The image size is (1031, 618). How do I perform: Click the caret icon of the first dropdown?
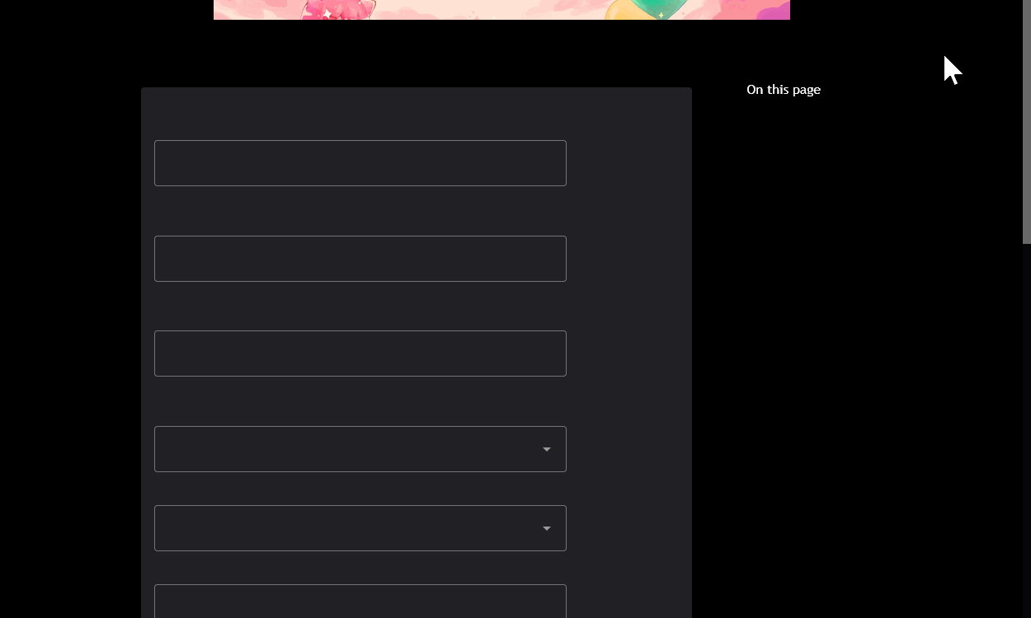pos(546,449)
